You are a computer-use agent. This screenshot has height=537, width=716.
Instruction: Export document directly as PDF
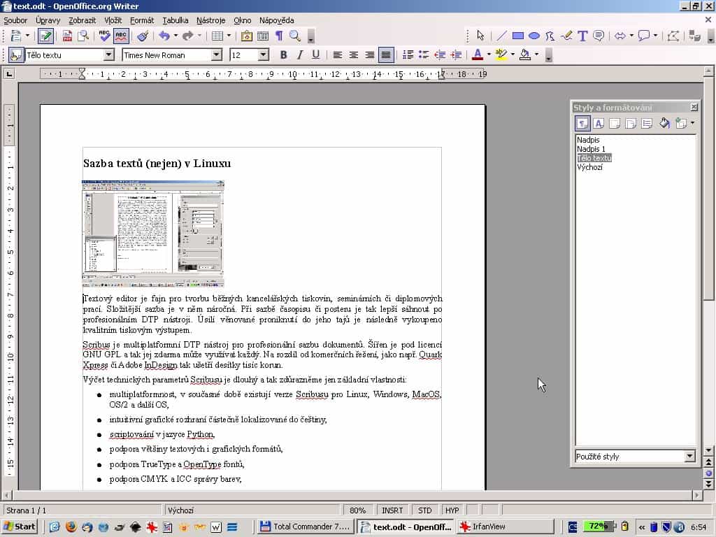[67, 36]
